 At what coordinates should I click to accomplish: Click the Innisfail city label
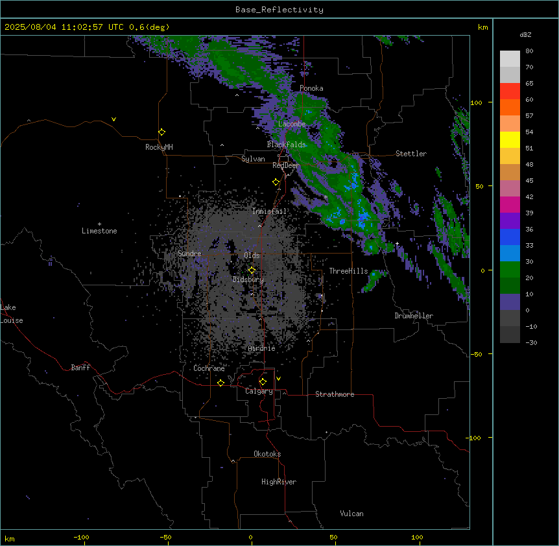[269, 211]
